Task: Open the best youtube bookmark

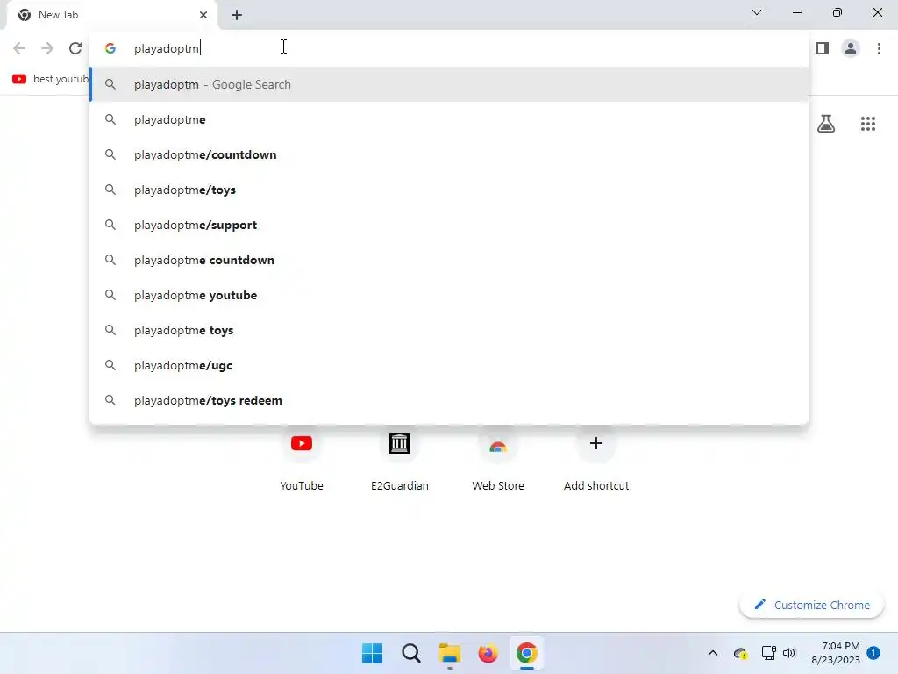Action: [50, 79]
